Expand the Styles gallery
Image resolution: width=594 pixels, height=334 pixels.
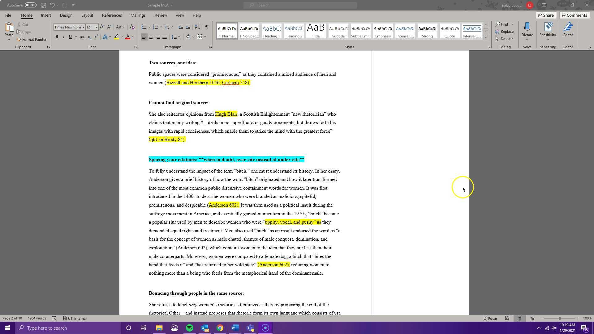tap(486, 37)
